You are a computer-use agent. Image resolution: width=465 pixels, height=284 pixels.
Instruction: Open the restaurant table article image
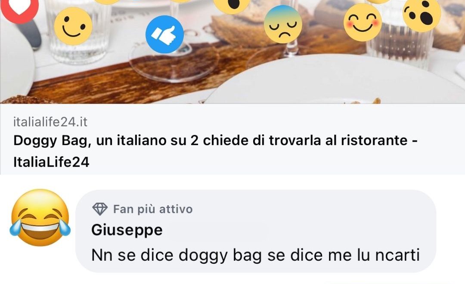pos(232,52)
